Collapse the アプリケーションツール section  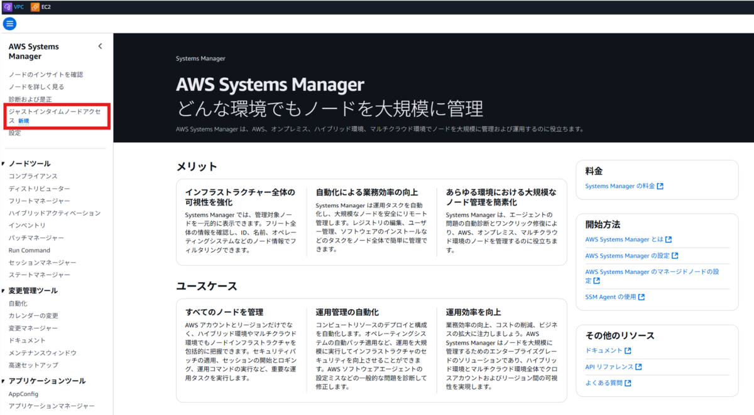pyautogui.click(x=3, y=381)
